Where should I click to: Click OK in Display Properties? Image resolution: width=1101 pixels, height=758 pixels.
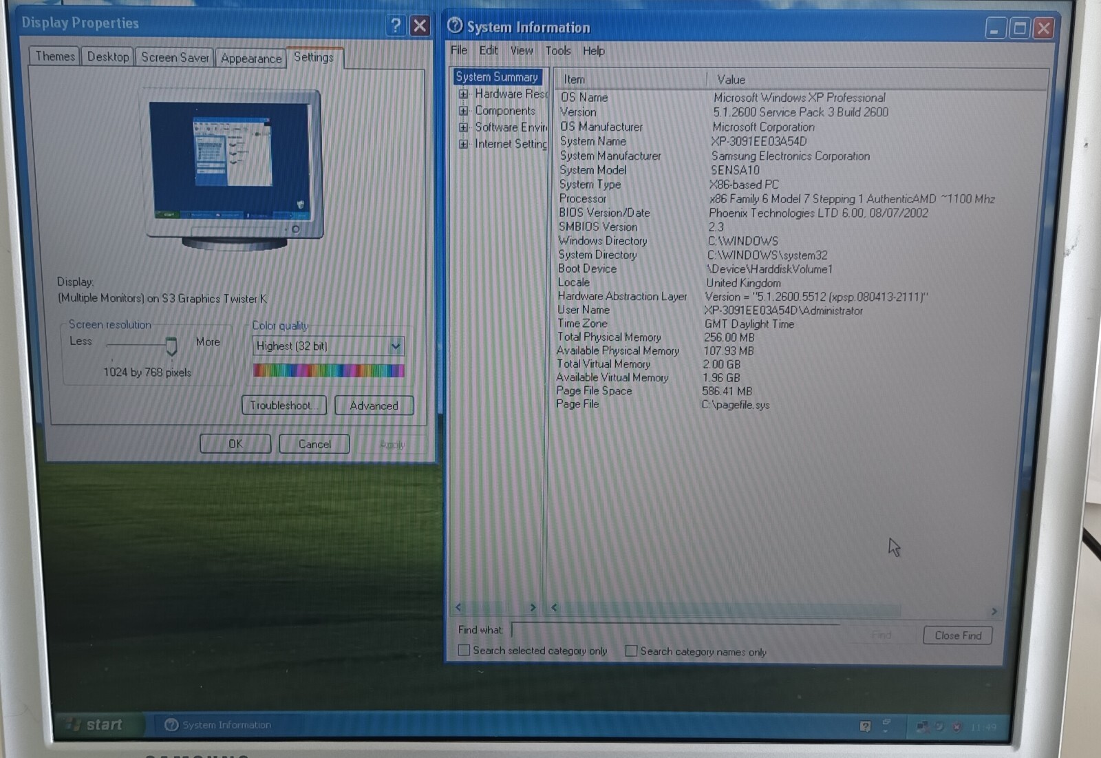point(235,444)
